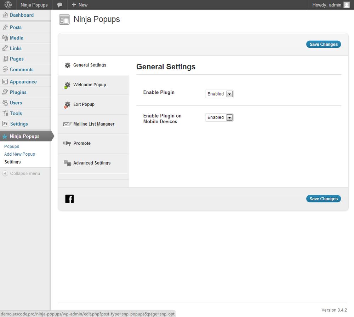Open the Mailing List Manager tab

[x=94, y=124]
